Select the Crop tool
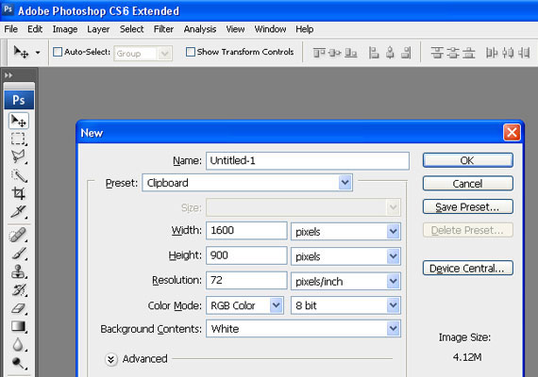This screenshot has width=538, height=377. 18,193
